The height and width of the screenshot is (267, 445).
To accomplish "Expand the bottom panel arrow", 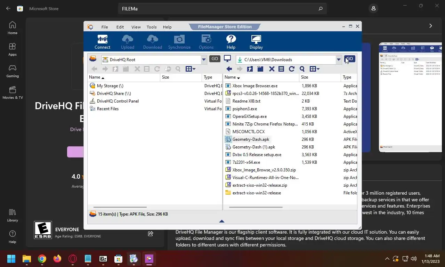I will tap(222, 221).
